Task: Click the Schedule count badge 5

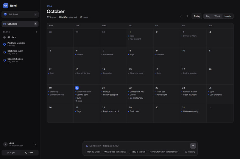Action: 35,24
